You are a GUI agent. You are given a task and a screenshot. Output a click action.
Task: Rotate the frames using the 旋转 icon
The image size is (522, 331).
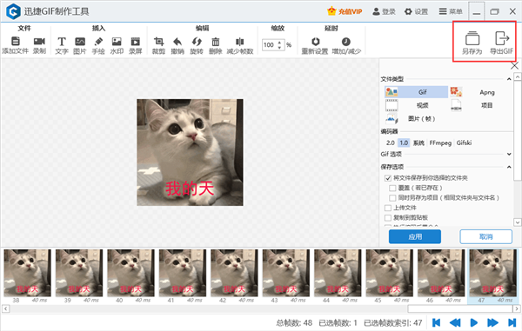(197, 42)
